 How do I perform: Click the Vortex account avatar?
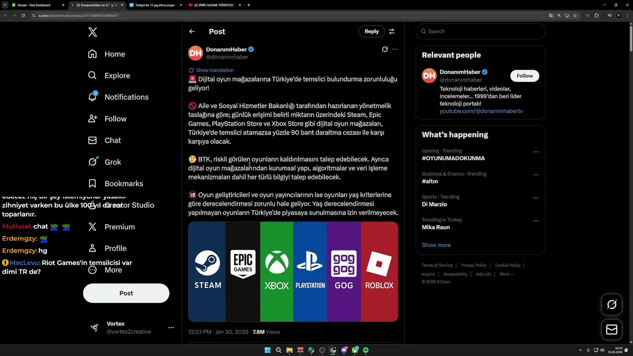pos(94,328)
